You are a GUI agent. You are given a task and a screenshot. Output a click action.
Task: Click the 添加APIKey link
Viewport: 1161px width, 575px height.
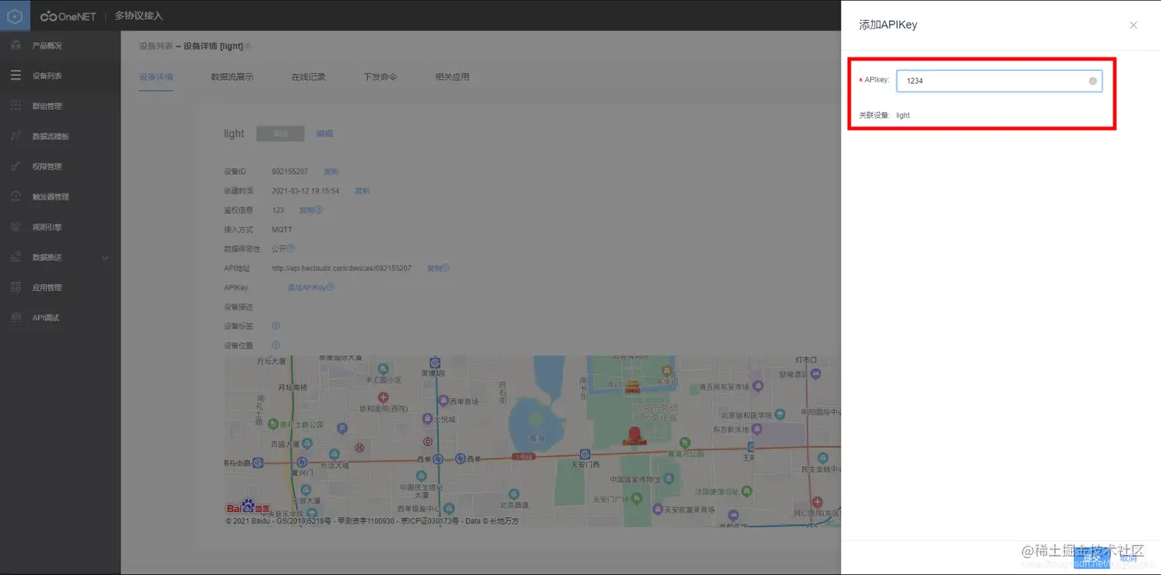pos(307,287)
